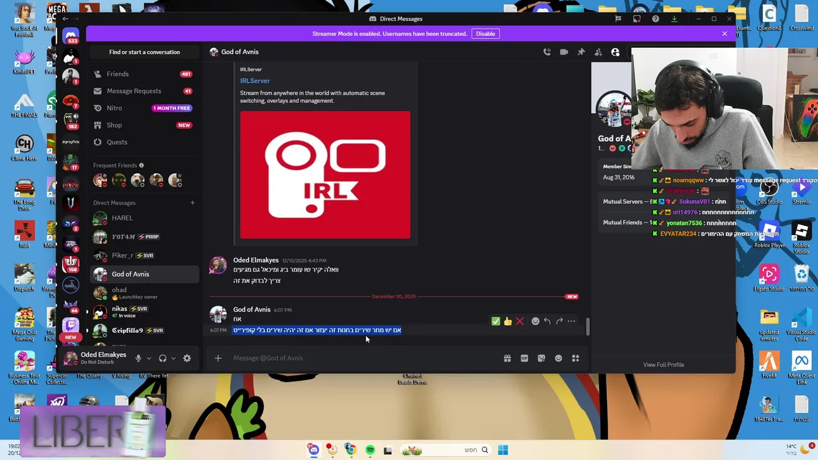Screen dimensions: 818x460
Task: Open DM with Cripfilfo9
Action: (144, 330)
